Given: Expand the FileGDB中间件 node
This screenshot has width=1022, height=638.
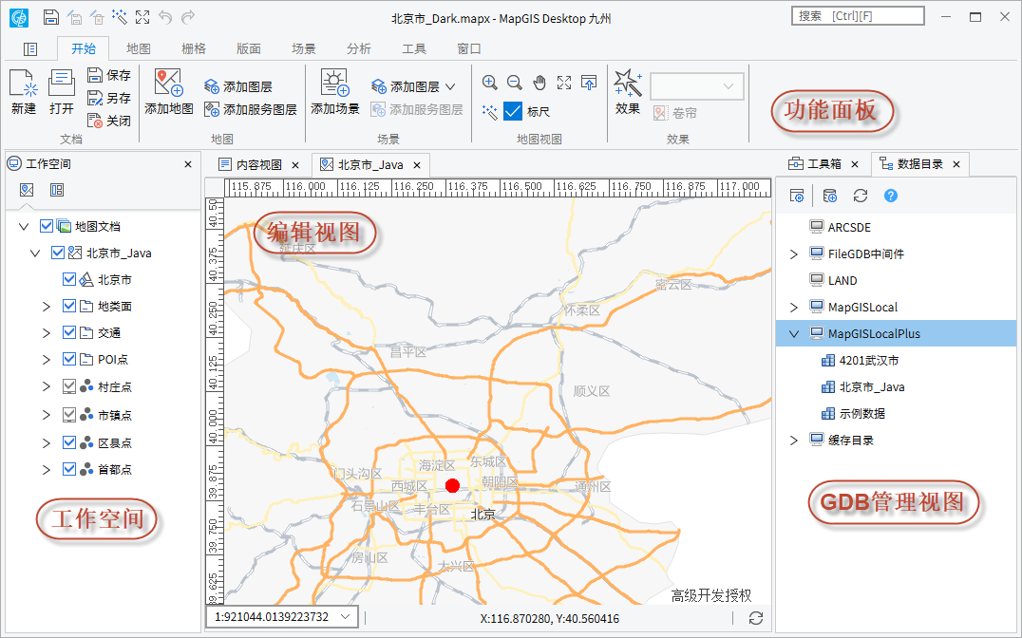Looking at the screenshot, I should click(x=793, y=254).
